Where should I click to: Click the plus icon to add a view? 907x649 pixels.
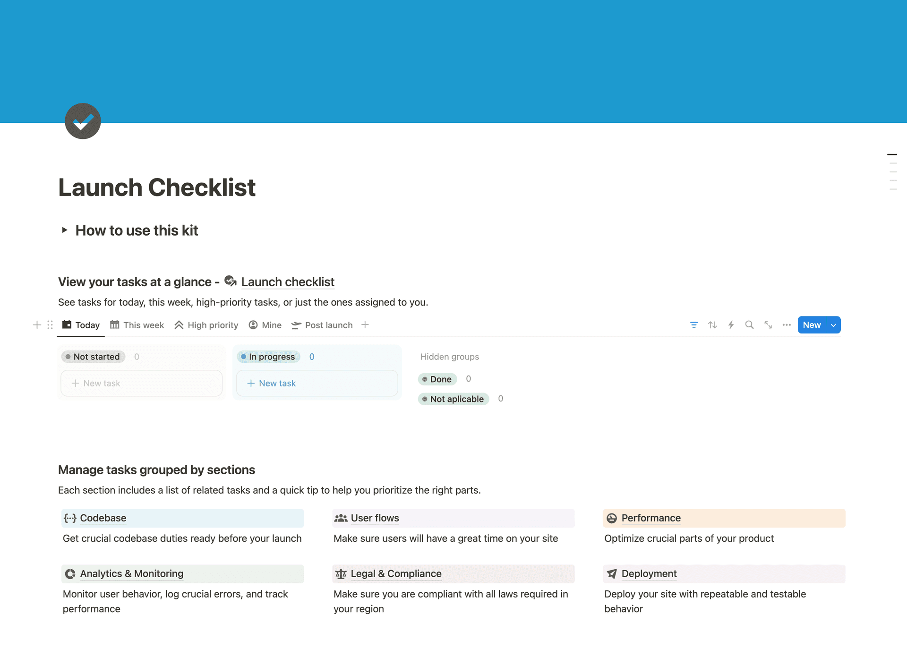tap(365, 325)
